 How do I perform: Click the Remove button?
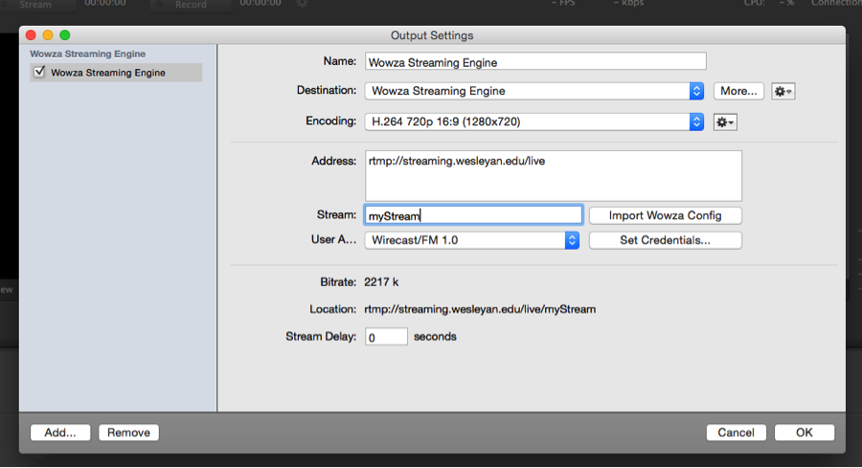(x=128, y=433)
